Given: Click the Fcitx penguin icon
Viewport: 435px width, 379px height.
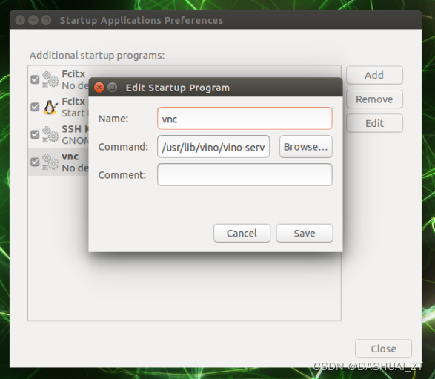Looking at the screenshot, I should (50, 107).
